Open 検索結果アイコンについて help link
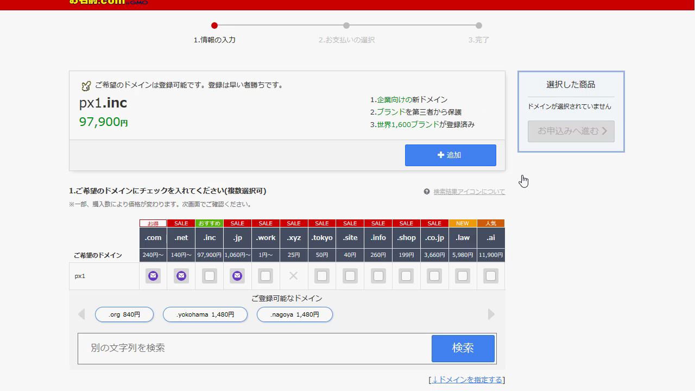 (x=469, y=192)
